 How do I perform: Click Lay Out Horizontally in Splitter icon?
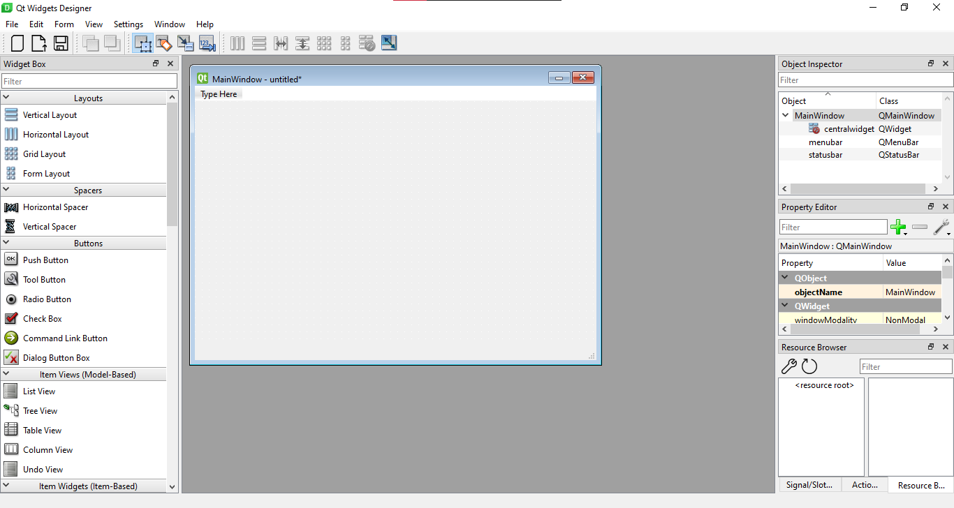281,43
